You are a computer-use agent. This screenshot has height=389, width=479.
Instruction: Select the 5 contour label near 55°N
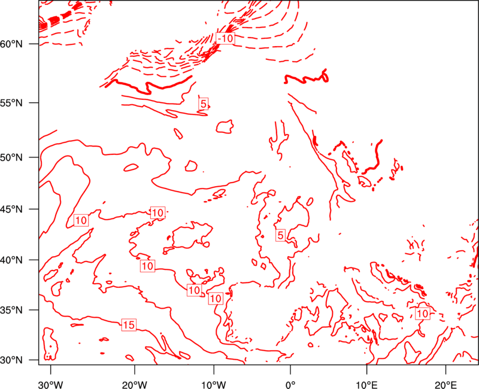(x=203, y=104)
